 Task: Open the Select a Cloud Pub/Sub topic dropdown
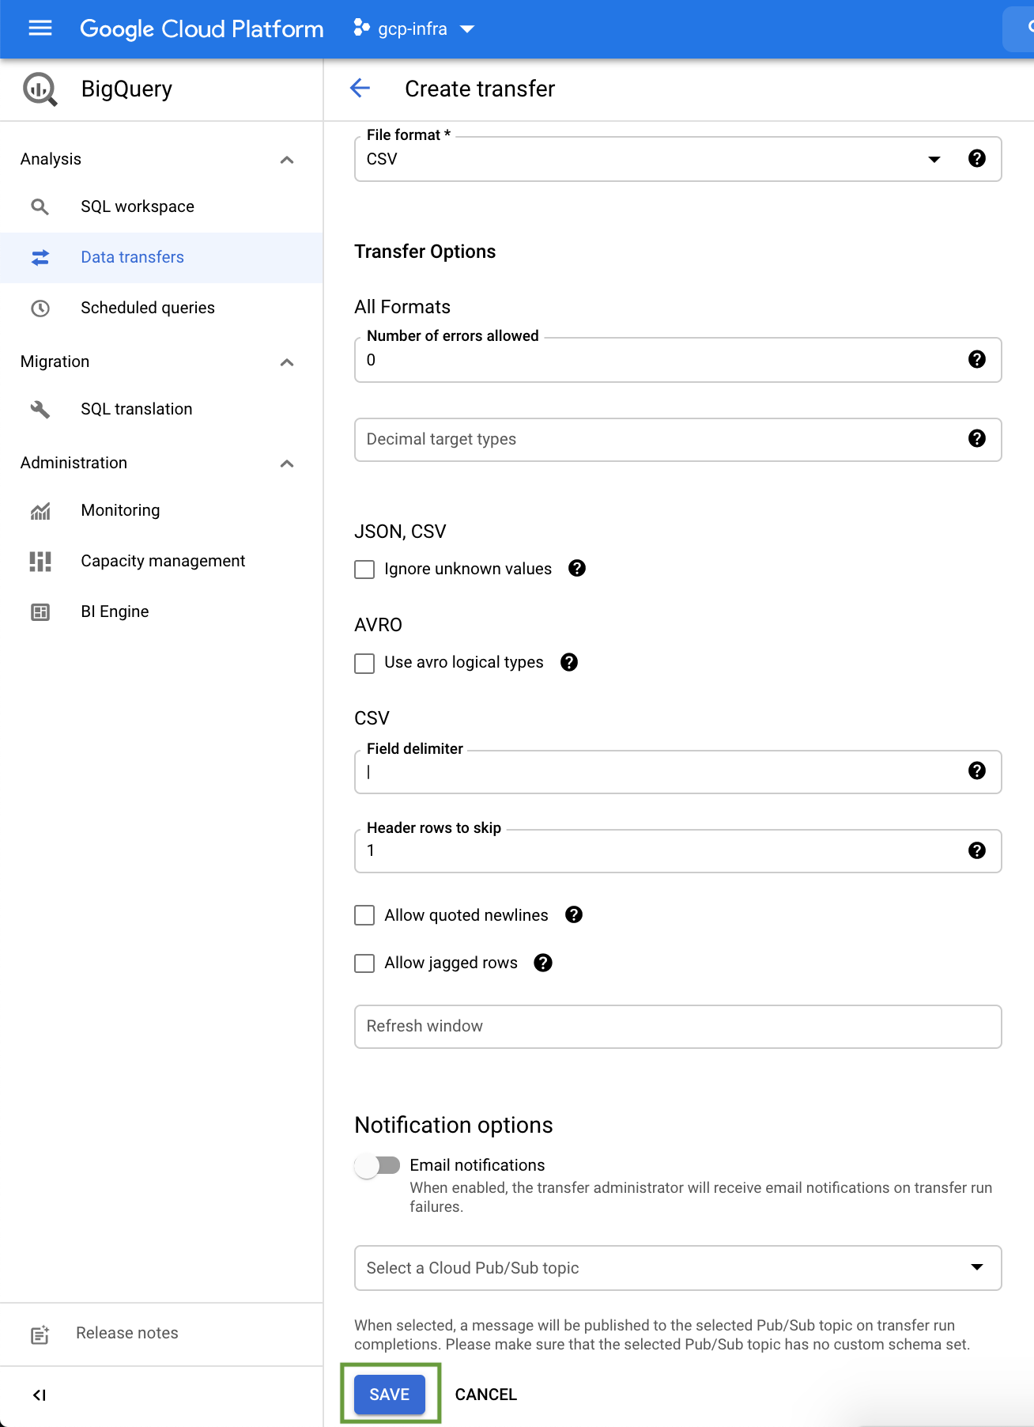tap(678, 1268)
